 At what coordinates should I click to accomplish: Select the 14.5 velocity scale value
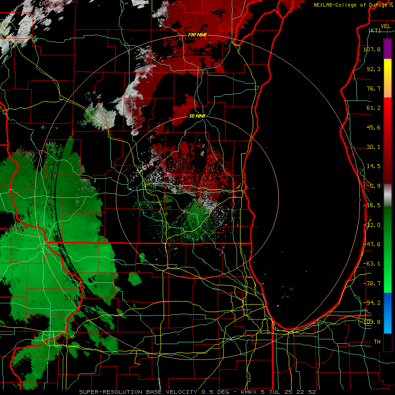pos(373,166)
